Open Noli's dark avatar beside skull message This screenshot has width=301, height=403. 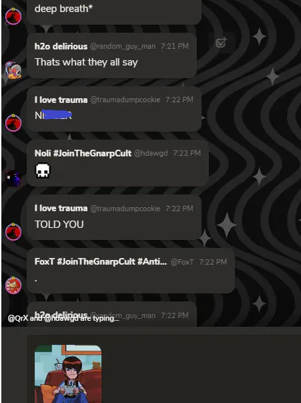(x=13, y=178)
